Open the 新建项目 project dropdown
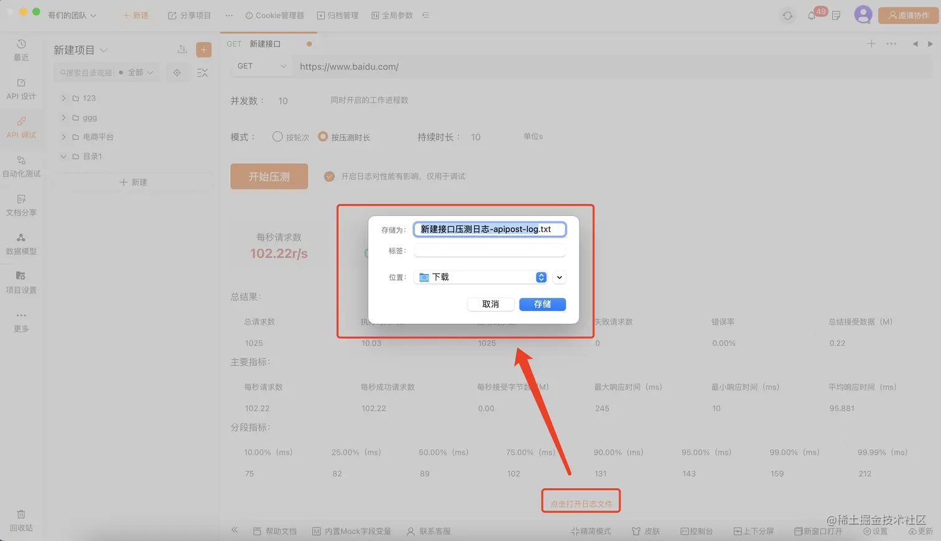941x541 pixels. point(80,50)
